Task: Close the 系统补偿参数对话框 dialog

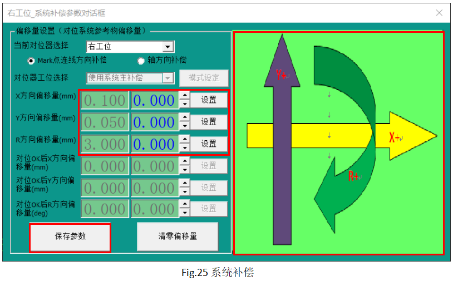Action: tap(439, 13)
